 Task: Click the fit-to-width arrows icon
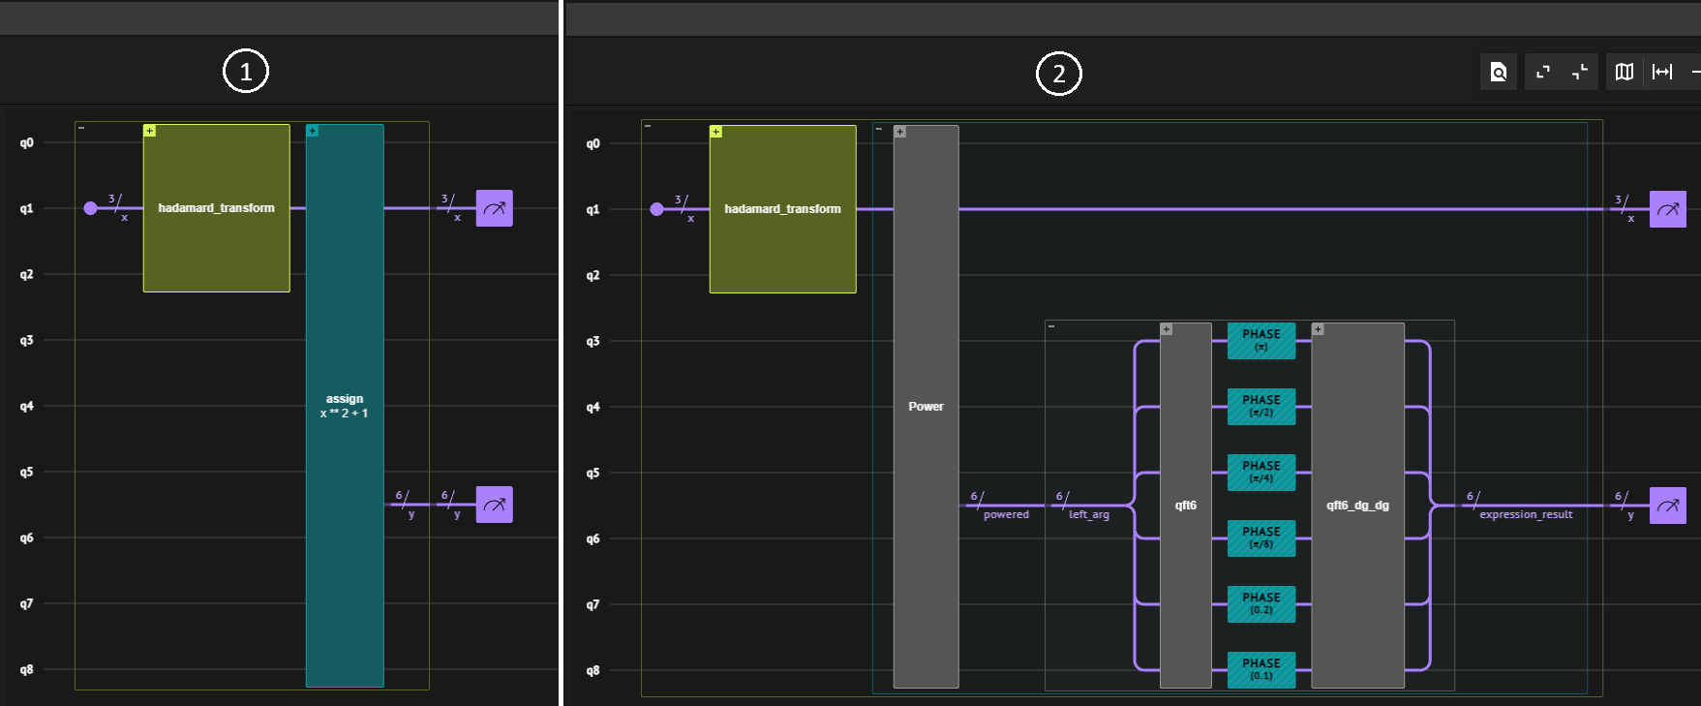click(x=1662, y=72)
